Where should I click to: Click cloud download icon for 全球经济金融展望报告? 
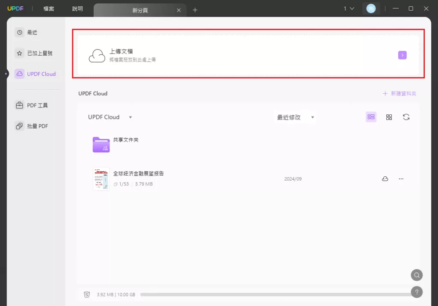tap(385, 178)
